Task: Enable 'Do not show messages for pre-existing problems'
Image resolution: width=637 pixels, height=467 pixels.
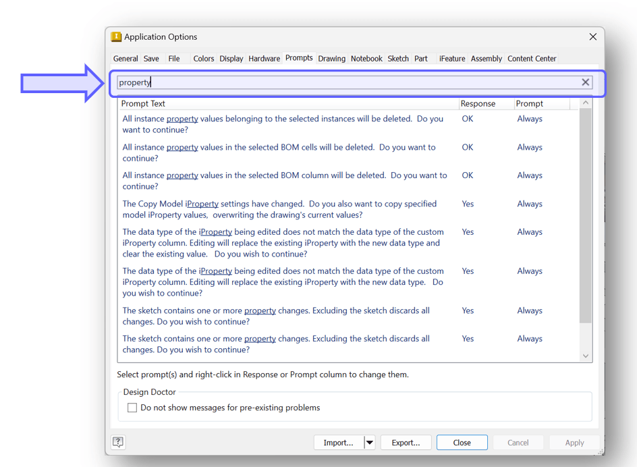Action: click(132, 408)
